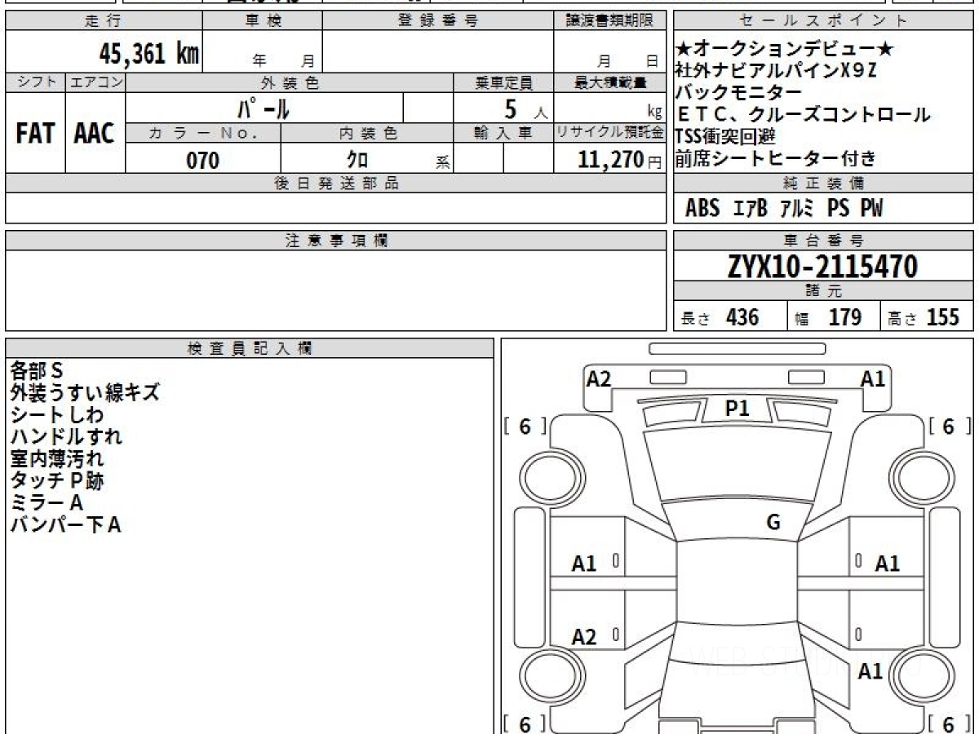Click the エアB equipment label
This screenshot has height=734, width=979.
(x=749, y=209)
